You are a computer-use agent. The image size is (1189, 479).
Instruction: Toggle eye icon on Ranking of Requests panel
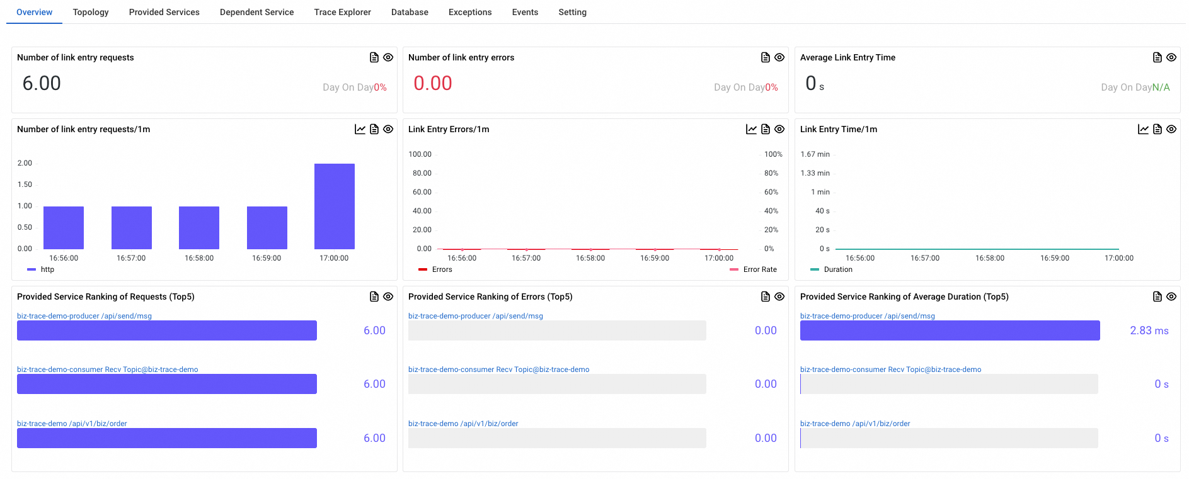pyautogui.click(x=388, y=296)
